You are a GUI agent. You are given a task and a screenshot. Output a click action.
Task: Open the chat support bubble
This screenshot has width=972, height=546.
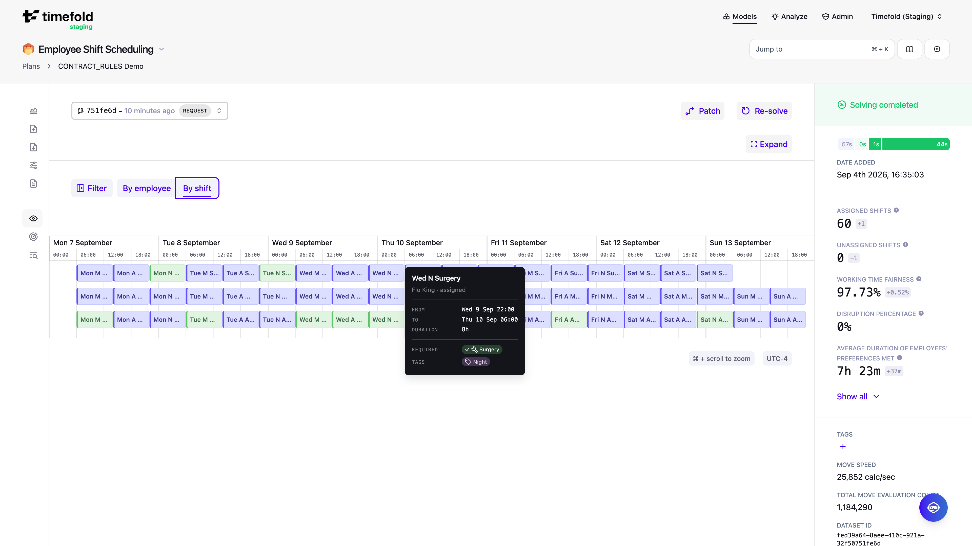(933, 508)
